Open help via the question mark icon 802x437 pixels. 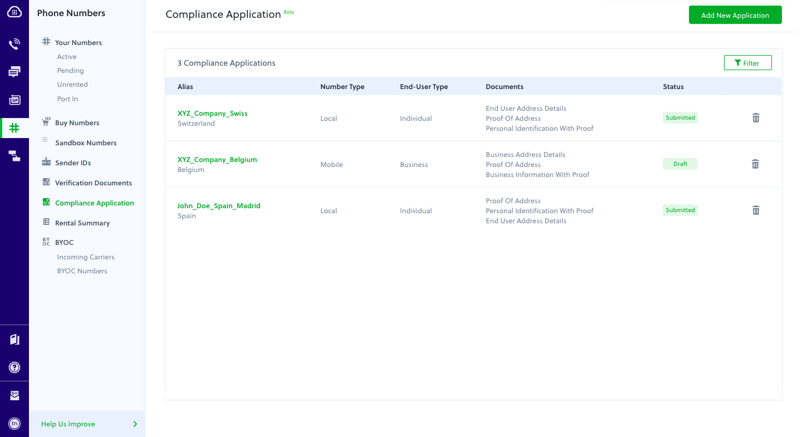tap(14, 367)
